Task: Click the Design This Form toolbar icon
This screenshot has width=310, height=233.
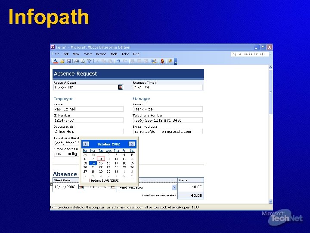Action: click(x=154, y=61)
